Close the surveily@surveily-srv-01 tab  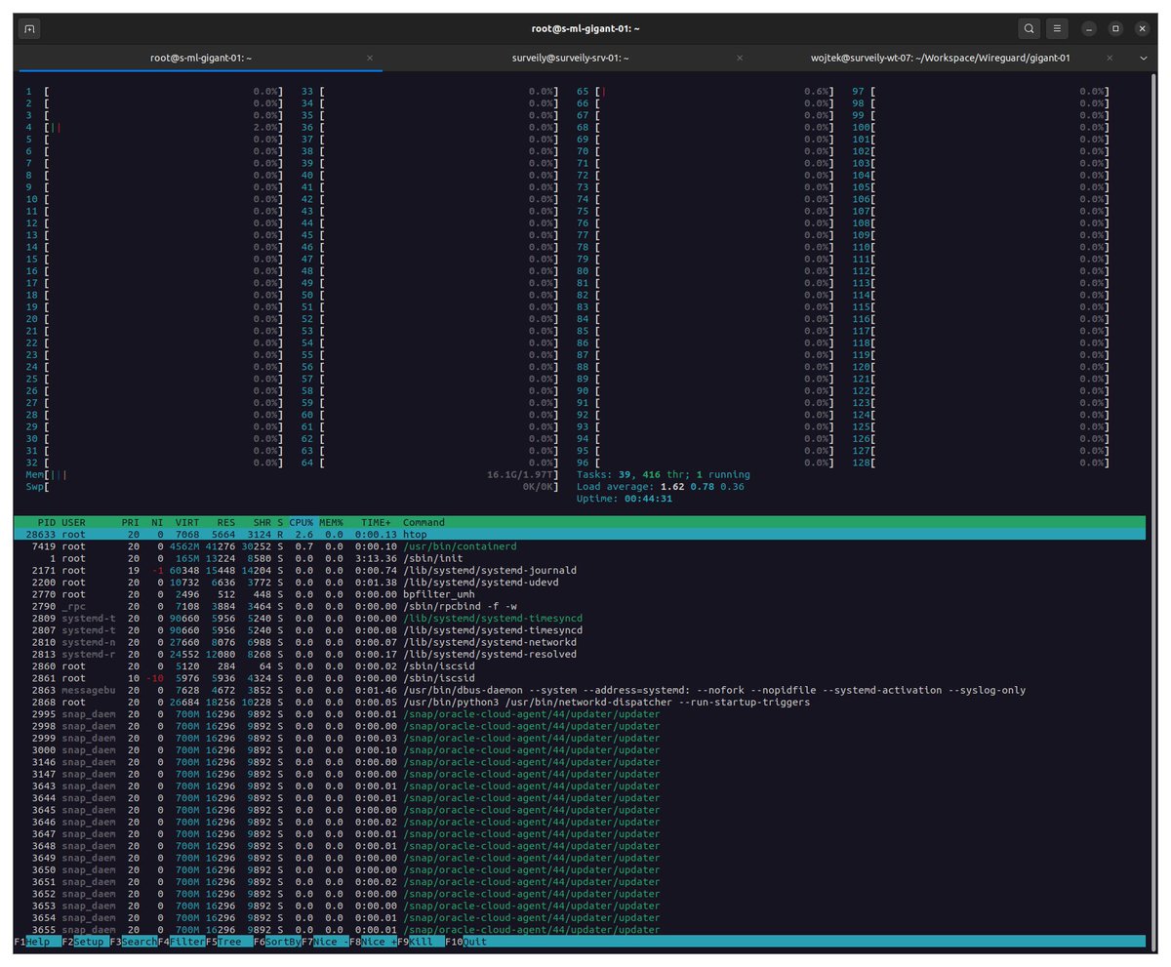[x=740, y=59]
